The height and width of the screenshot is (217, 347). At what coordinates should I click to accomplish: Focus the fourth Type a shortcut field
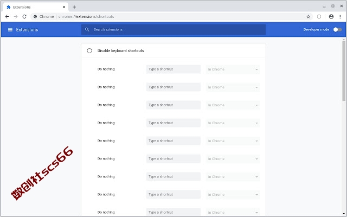pyautogui.click(x=173, y=123)
